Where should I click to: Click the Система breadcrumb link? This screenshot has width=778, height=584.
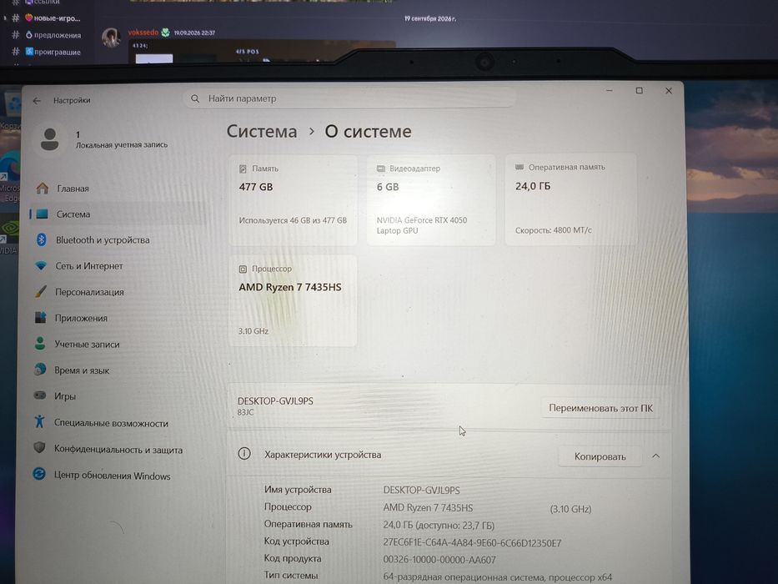pos(262,131)
